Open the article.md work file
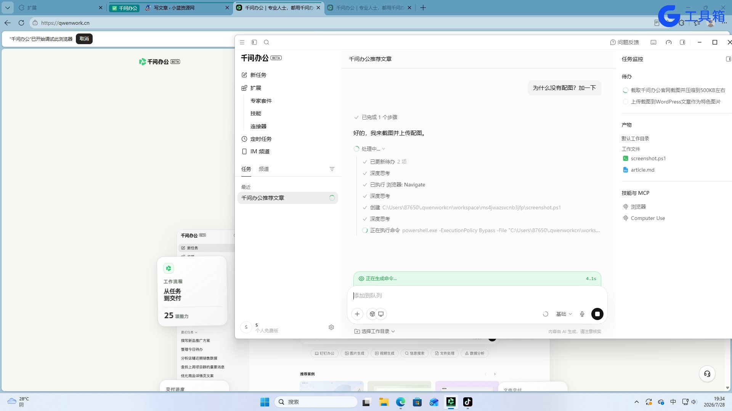Viewport: 732px width, 411px height. (x=639, y=170)
